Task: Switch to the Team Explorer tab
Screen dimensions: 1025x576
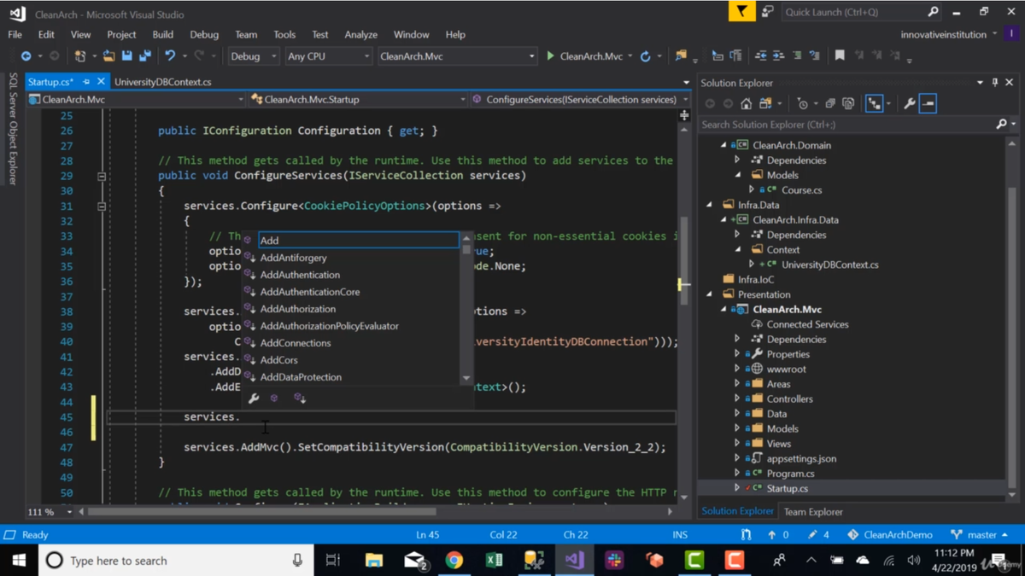Action: click(813, 512)
